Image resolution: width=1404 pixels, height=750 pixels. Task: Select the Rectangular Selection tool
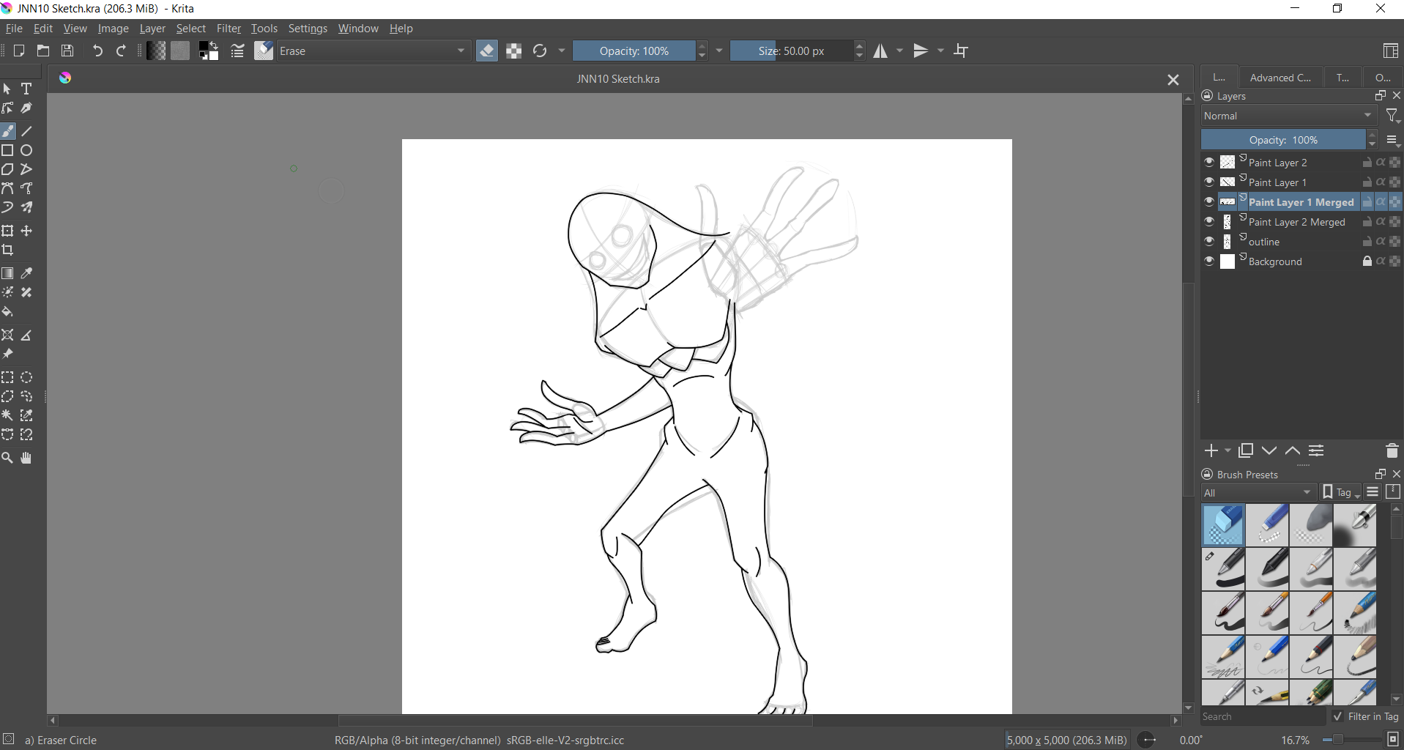(8, 378)
